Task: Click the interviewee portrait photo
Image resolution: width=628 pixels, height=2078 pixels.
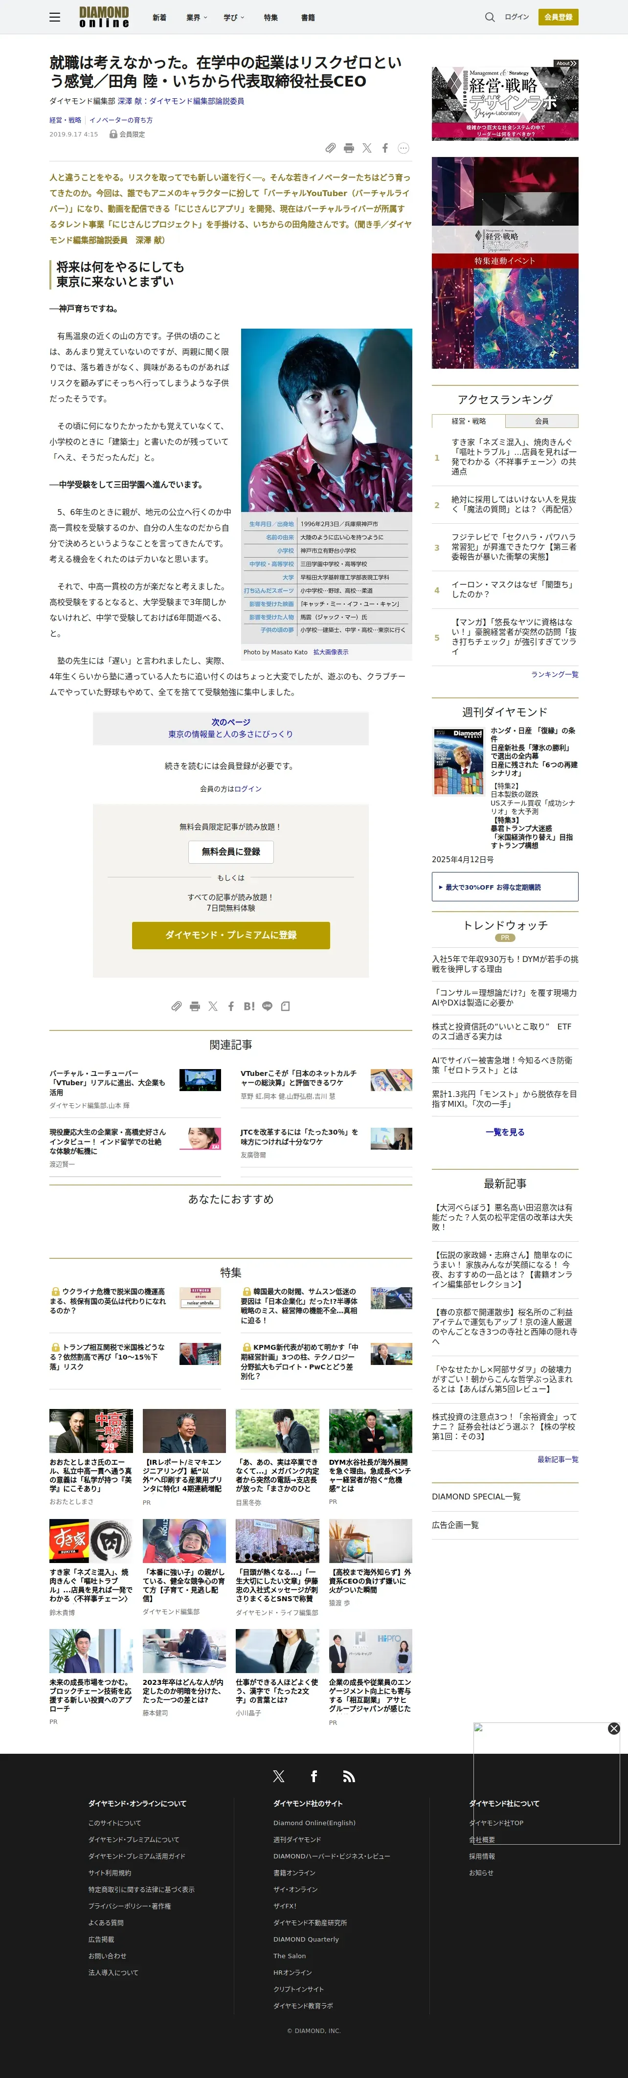Action: point(326,420)
